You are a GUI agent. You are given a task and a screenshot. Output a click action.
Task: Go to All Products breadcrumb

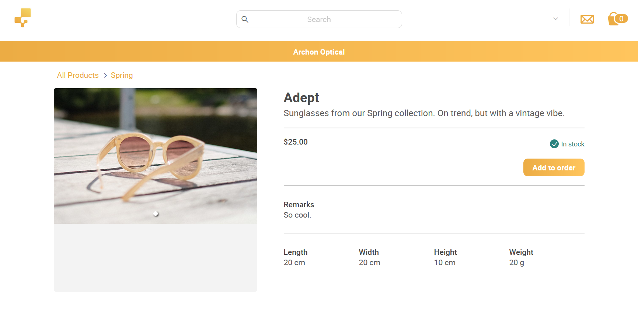click(x=78, y=75)
